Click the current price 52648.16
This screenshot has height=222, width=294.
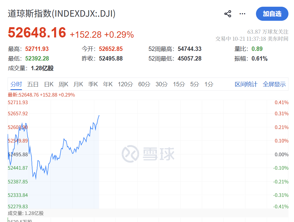click(x=37, y=33)
